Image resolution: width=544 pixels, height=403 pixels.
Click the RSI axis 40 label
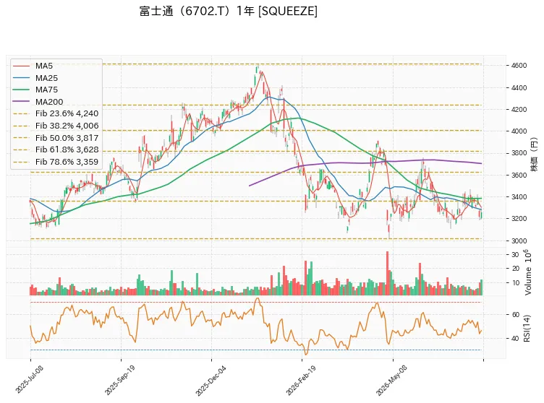tap(515, 339)
